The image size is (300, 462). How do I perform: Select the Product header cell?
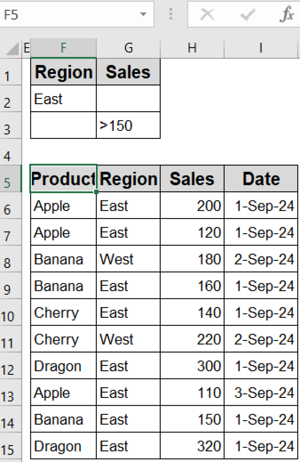(x=63, y=179)
